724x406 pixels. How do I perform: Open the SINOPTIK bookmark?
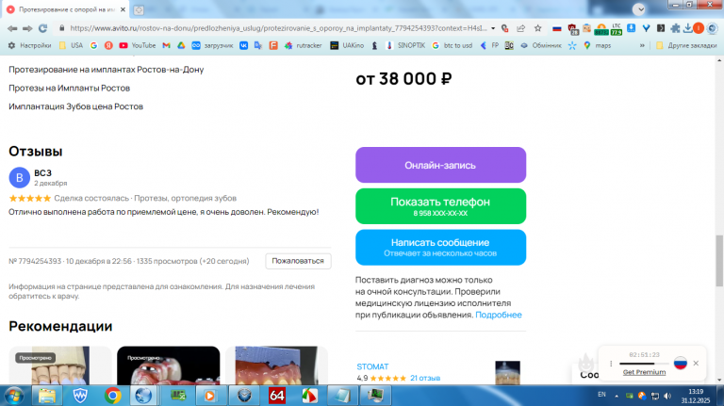(405, 45)
